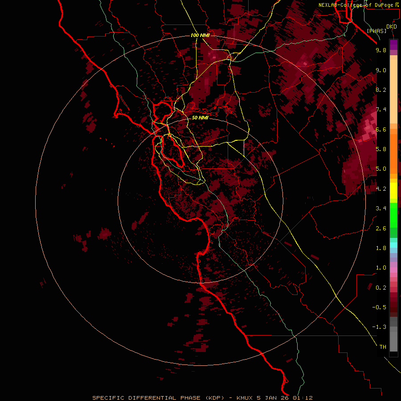Click the 5.8 color scale value
The image size is (401, 401).
381,149
